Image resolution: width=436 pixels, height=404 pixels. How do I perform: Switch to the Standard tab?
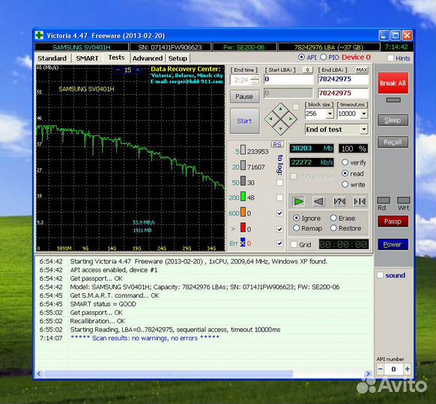[x=52, y=58]
